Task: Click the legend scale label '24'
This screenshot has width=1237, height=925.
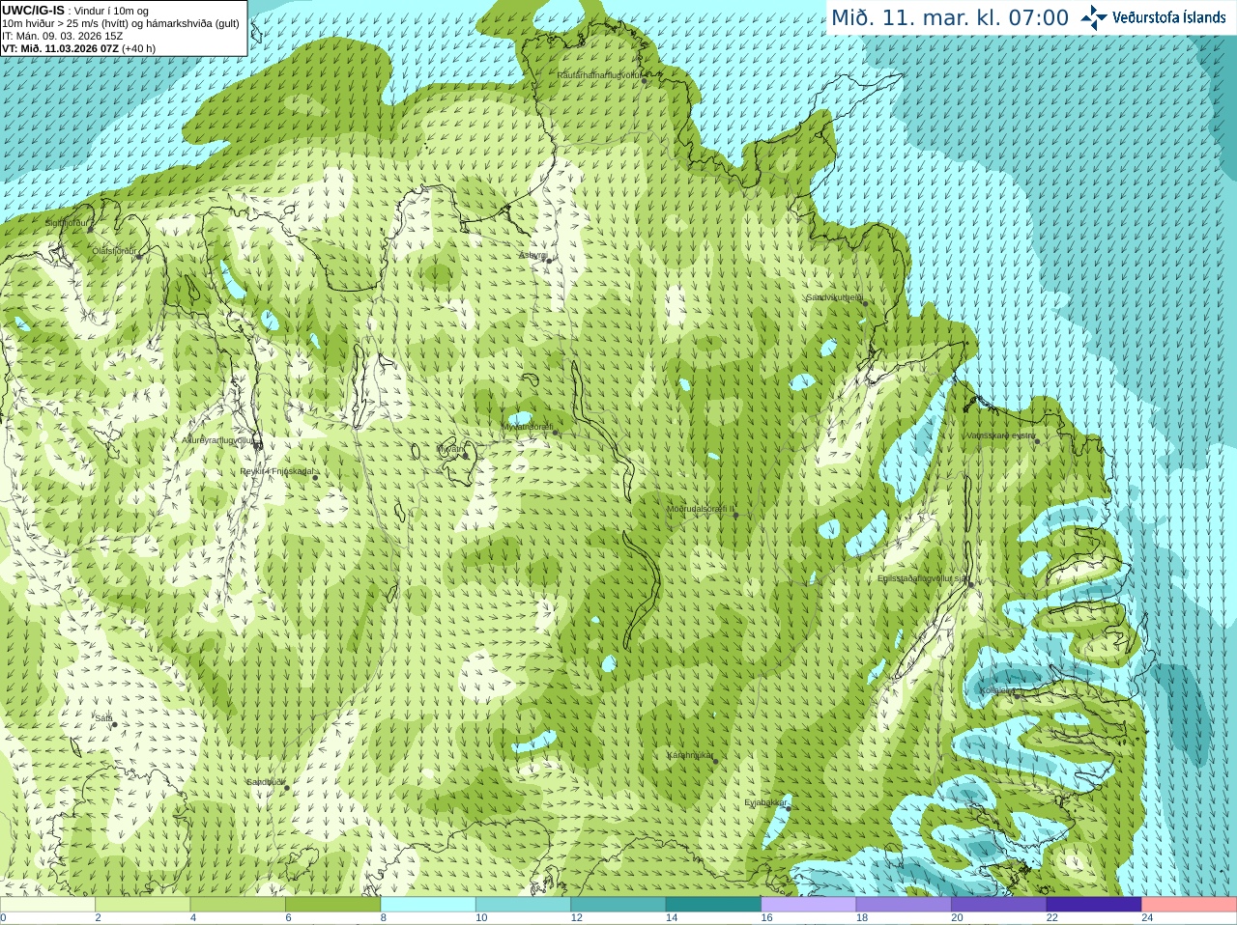Action: (x=1147, y=918)
